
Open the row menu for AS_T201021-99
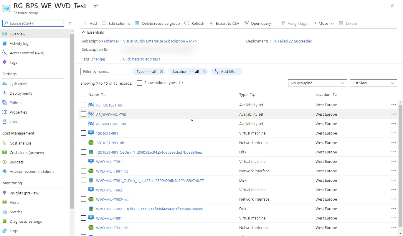(x=394, y=105)
